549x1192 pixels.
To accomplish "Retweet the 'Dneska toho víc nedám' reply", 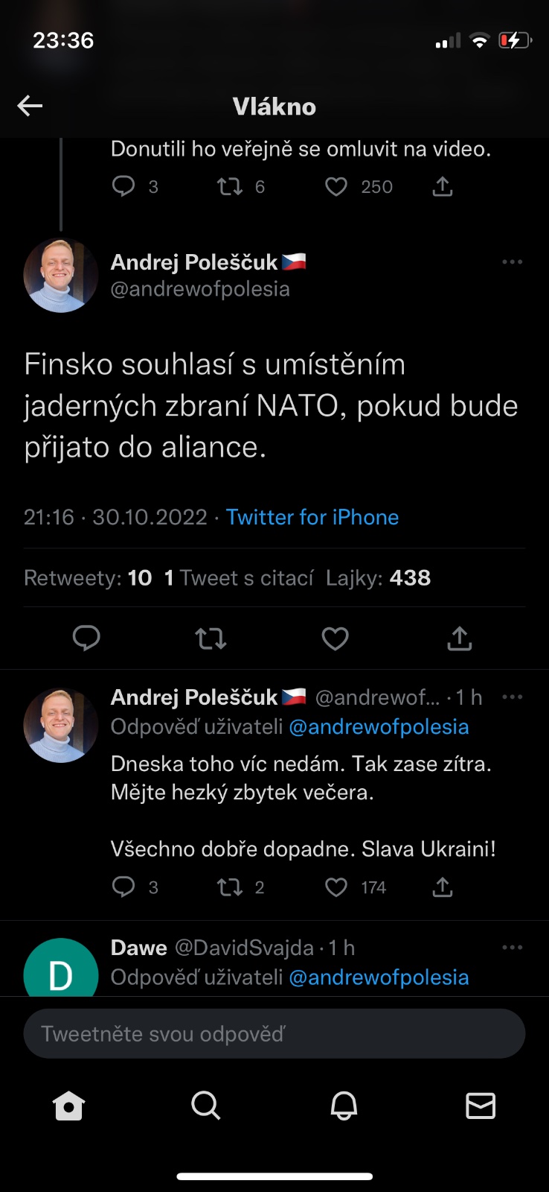I will point(229,887).
